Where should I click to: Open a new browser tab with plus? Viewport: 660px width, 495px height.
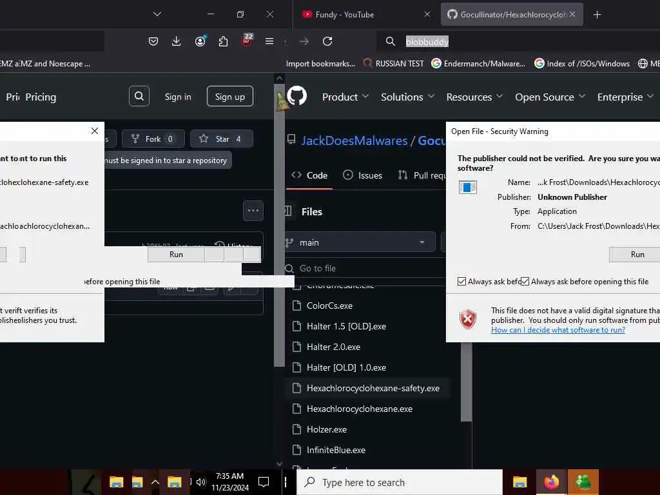pos(597,15)
